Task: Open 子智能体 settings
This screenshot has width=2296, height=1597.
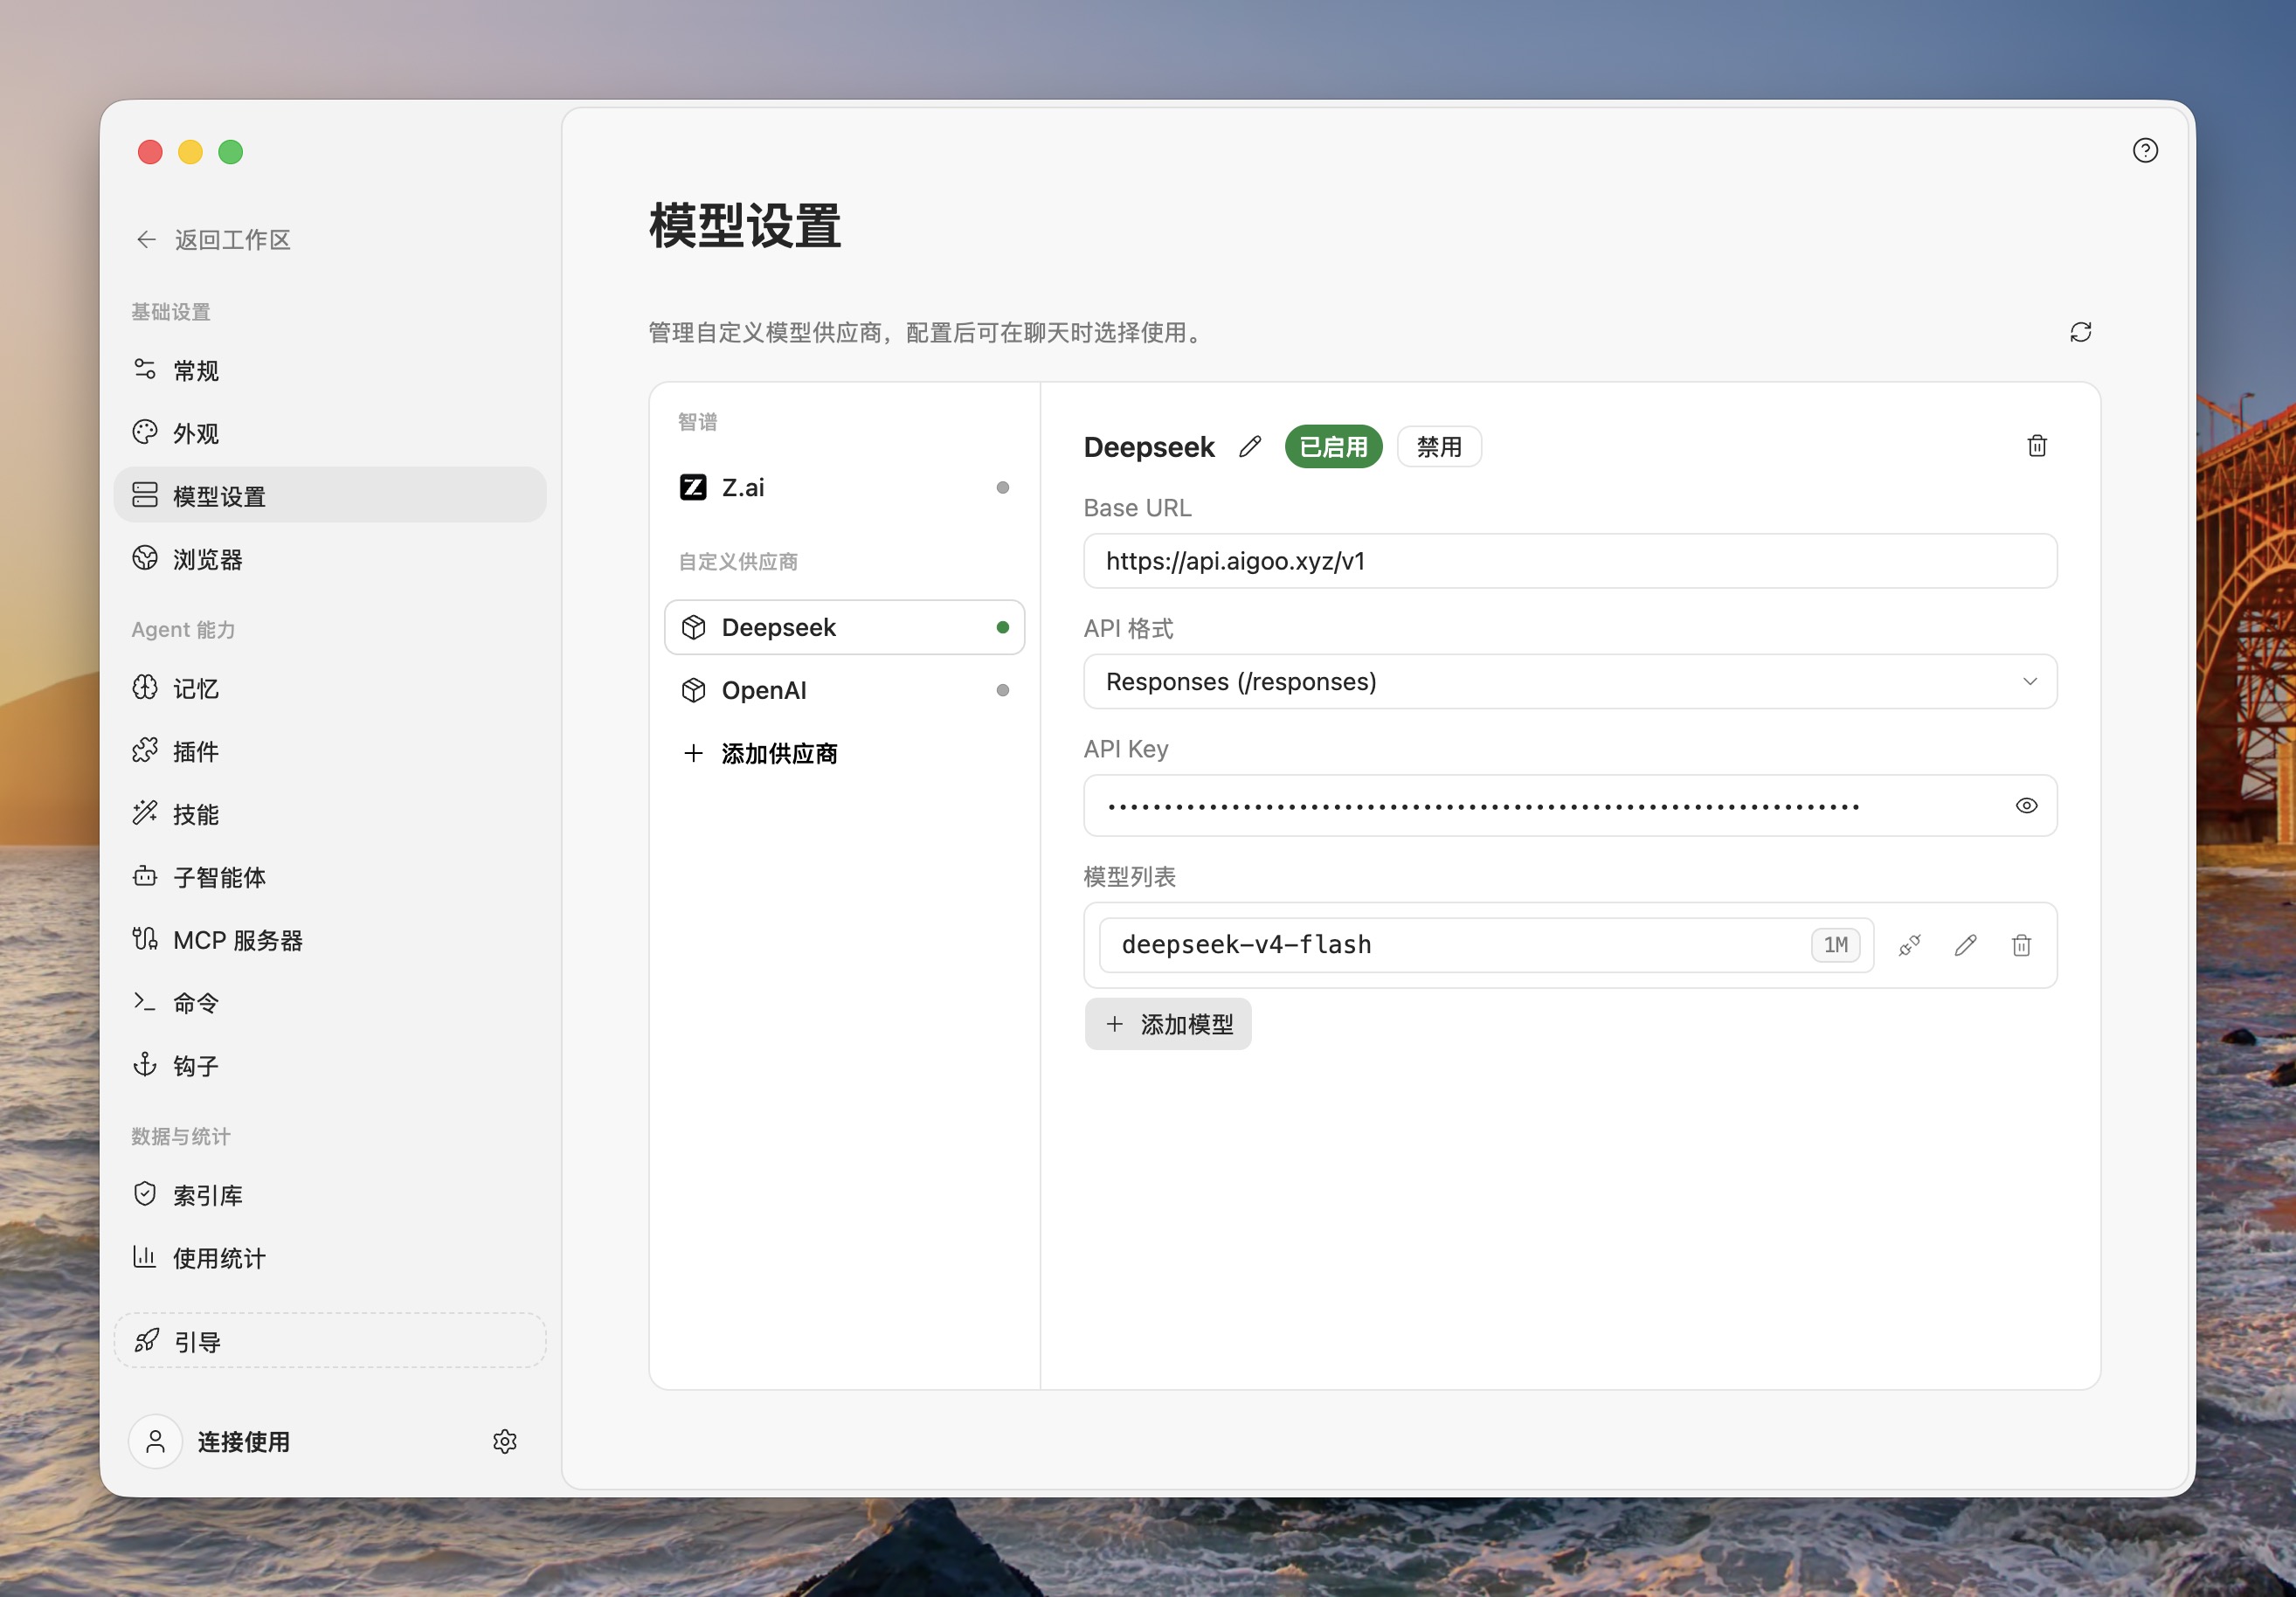Action: tap(330, 877)
